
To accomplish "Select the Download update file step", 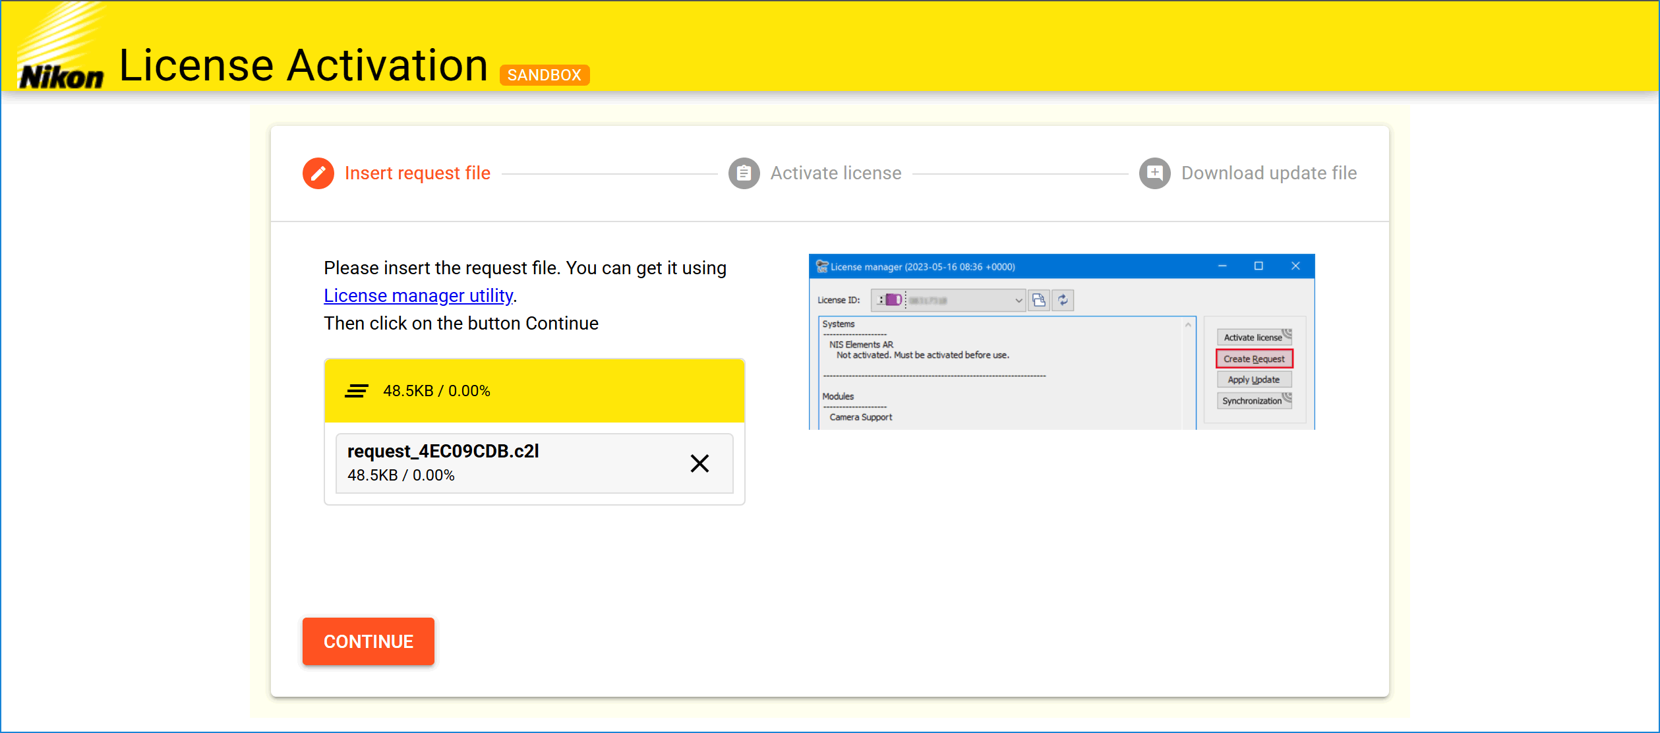I will pyautogui.click(x=1248, y=173).
